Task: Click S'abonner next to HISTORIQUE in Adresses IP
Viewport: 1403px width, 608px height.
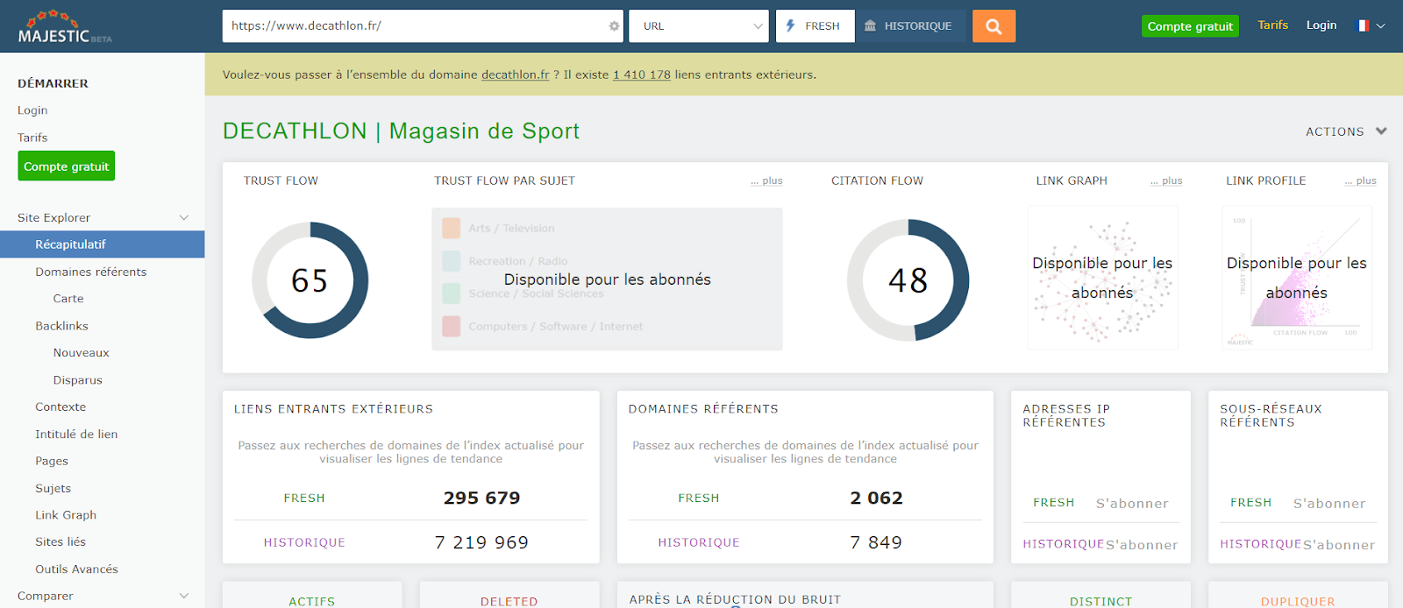Action: (1142, 545)
